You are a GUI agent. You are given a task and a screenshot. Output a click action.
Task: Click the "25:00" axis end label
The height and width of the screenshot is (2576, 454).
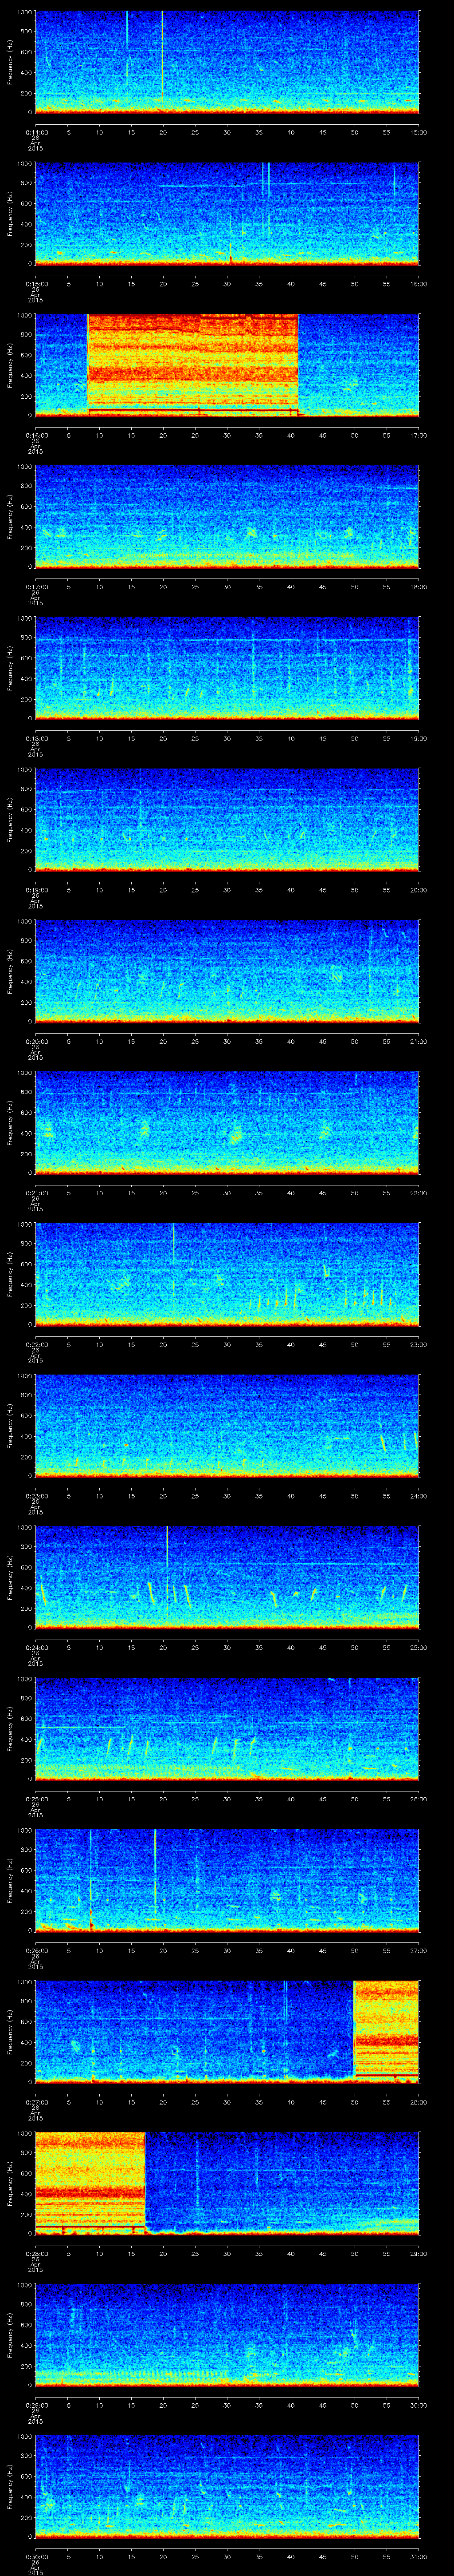tap(419, 1647)
